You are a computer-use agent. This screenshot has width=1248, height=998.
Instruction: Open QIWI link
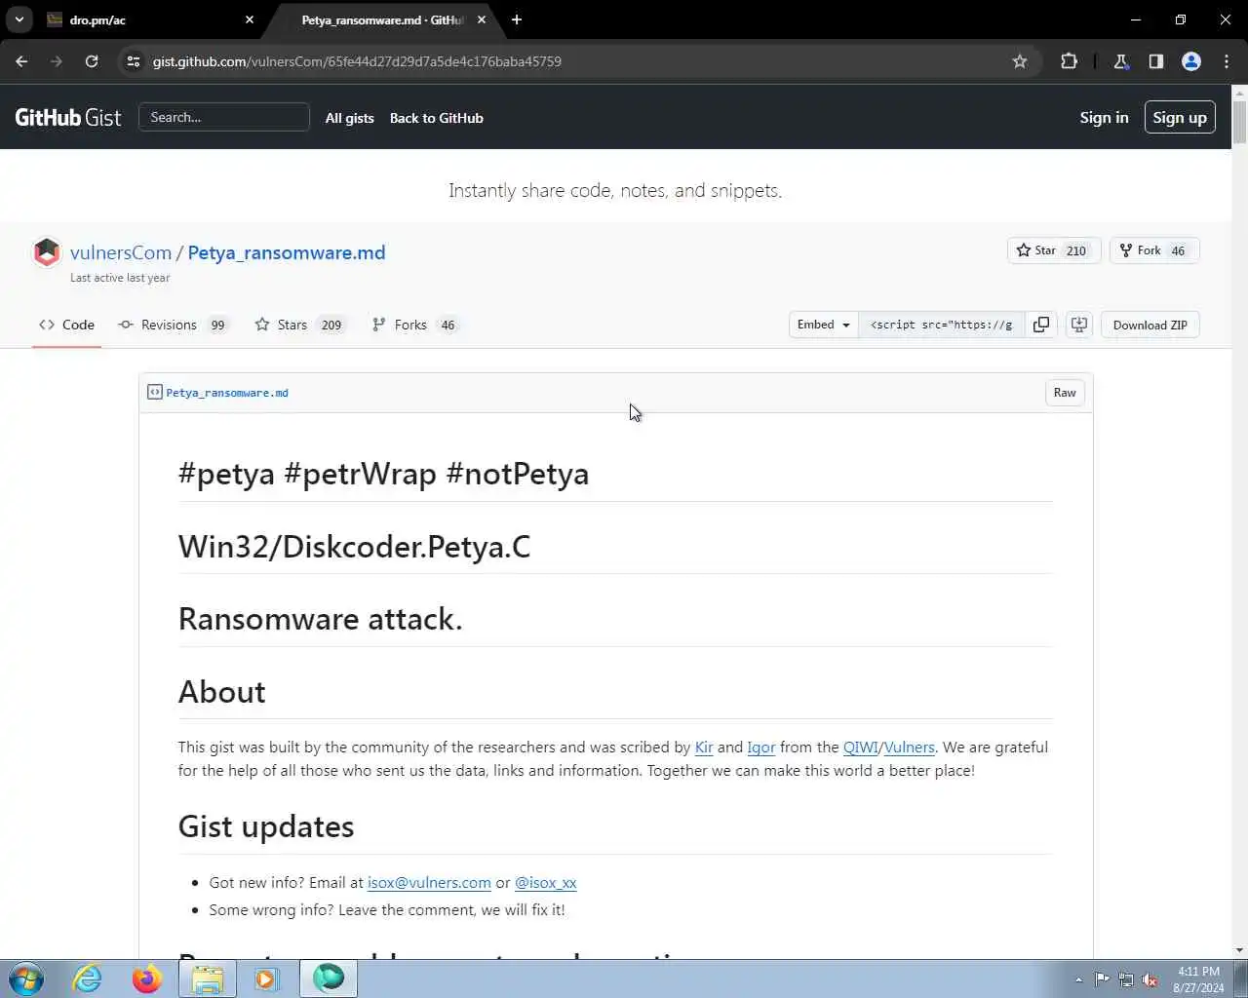click(x=860, y=748)
